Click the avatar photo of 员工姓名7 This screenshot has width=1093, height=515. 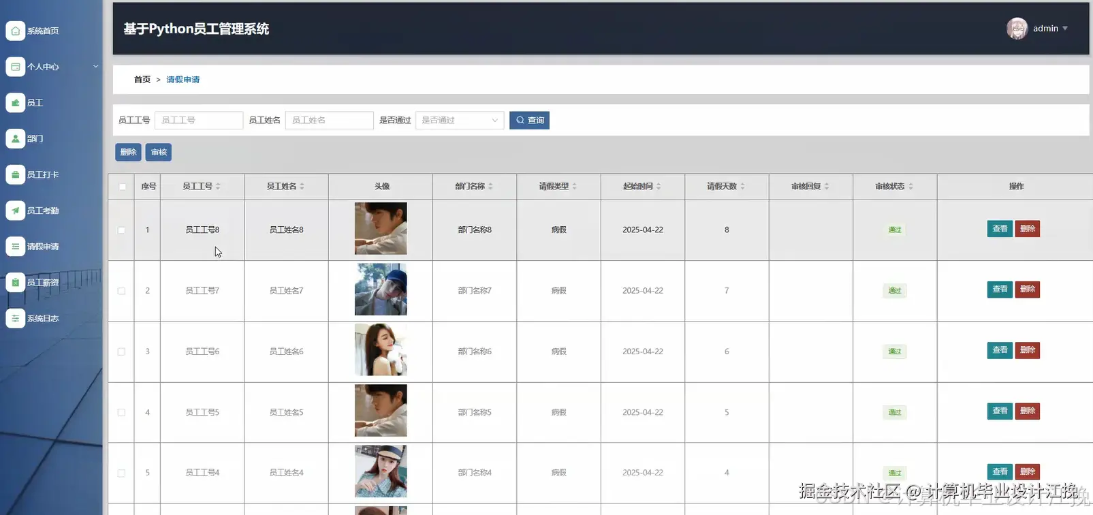point(381,290)
